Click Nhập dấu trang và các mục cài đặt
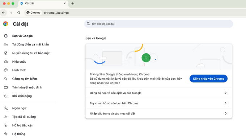Viewport: 246px width, 138px height. [x=158, y=113]
